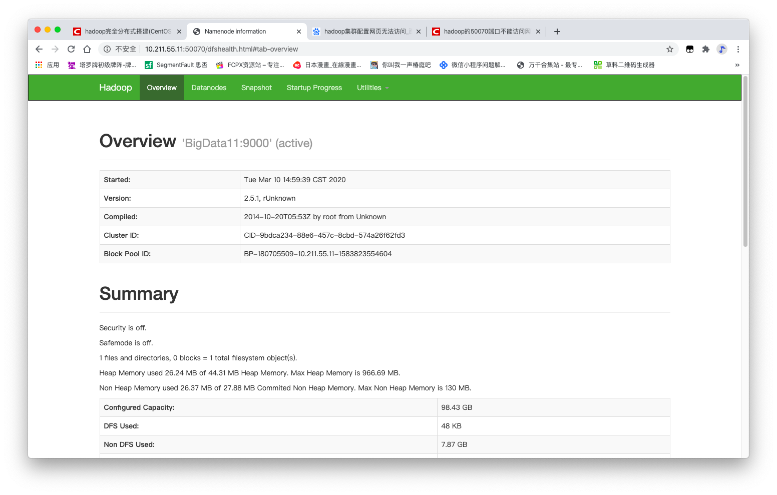The height and width of the screenshot is (495, 777).
Task: Click the Hadoop brand link
Action: (x=116, y=88)
